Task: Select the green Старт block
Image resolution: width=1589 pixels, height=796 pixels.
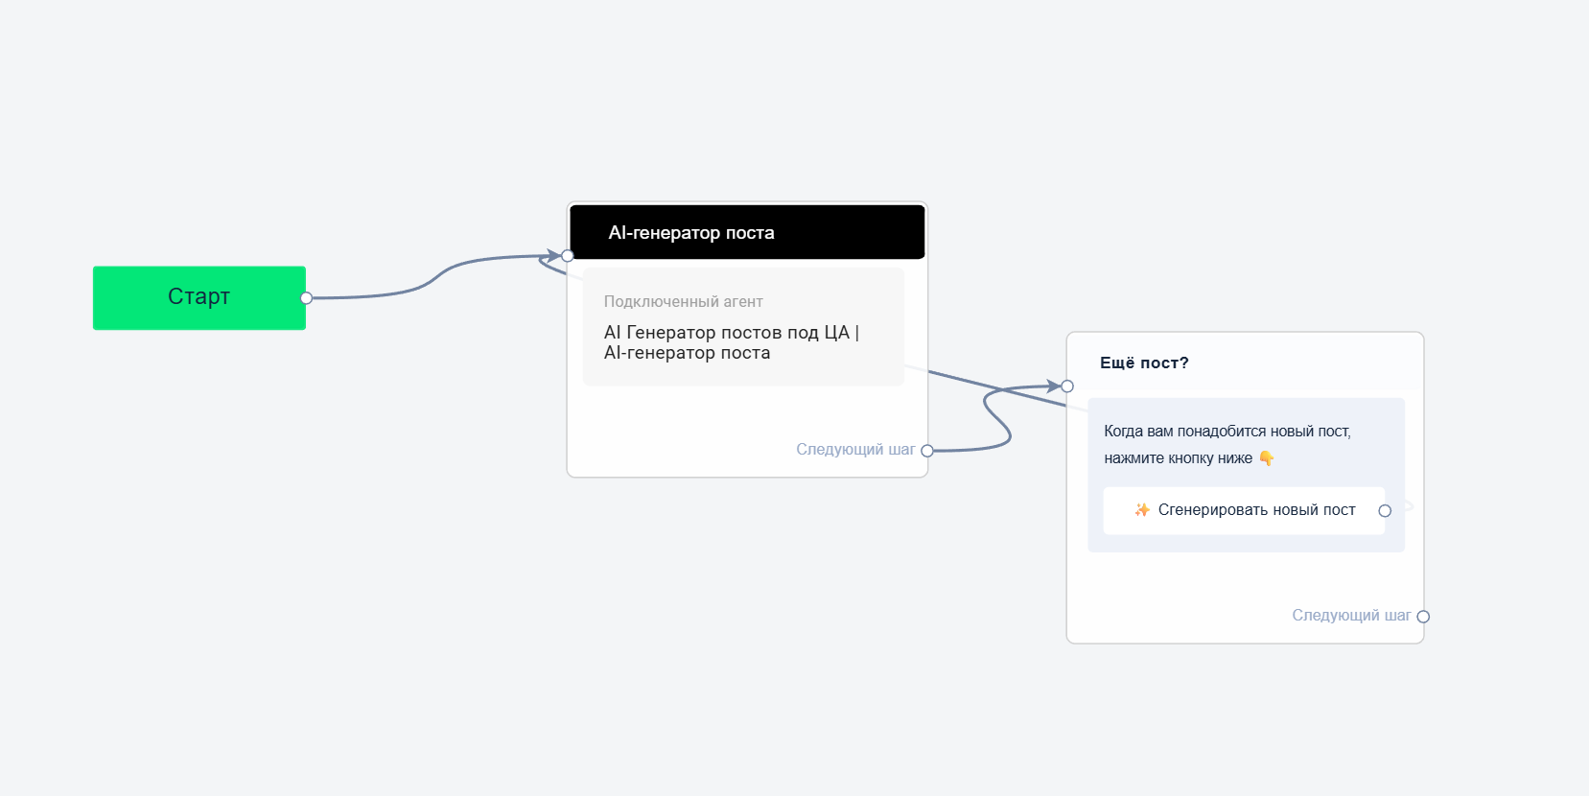Action: coord(199,297)
